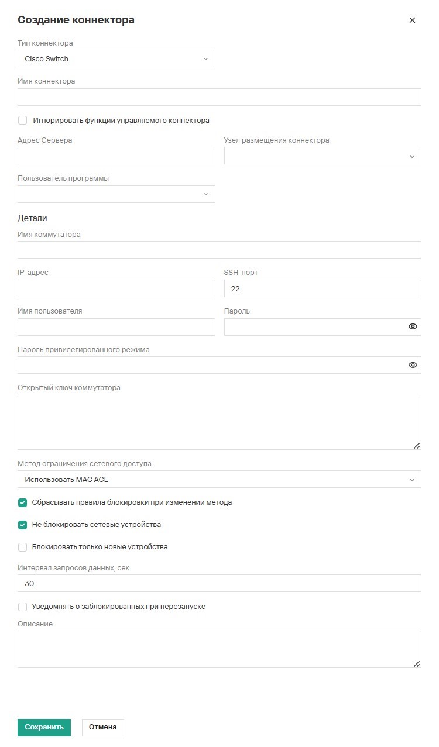
Task: Open Пользователь программы dropdown
Action: (x=116, y=194)
